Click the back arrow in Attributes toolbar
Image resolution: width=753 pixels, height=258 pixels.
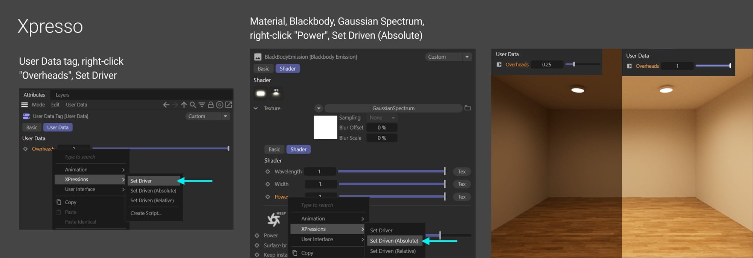pyautogui.click(x=166, y=105)
